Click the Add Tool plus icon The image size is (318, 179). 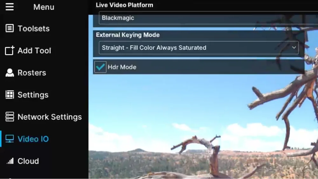10,51
